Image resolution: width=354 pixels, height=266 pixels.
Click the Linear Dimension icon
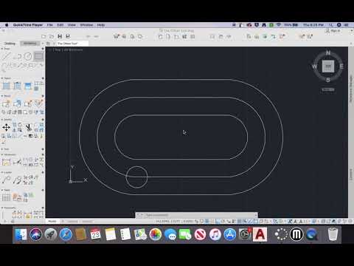click(x=6, y=162)
